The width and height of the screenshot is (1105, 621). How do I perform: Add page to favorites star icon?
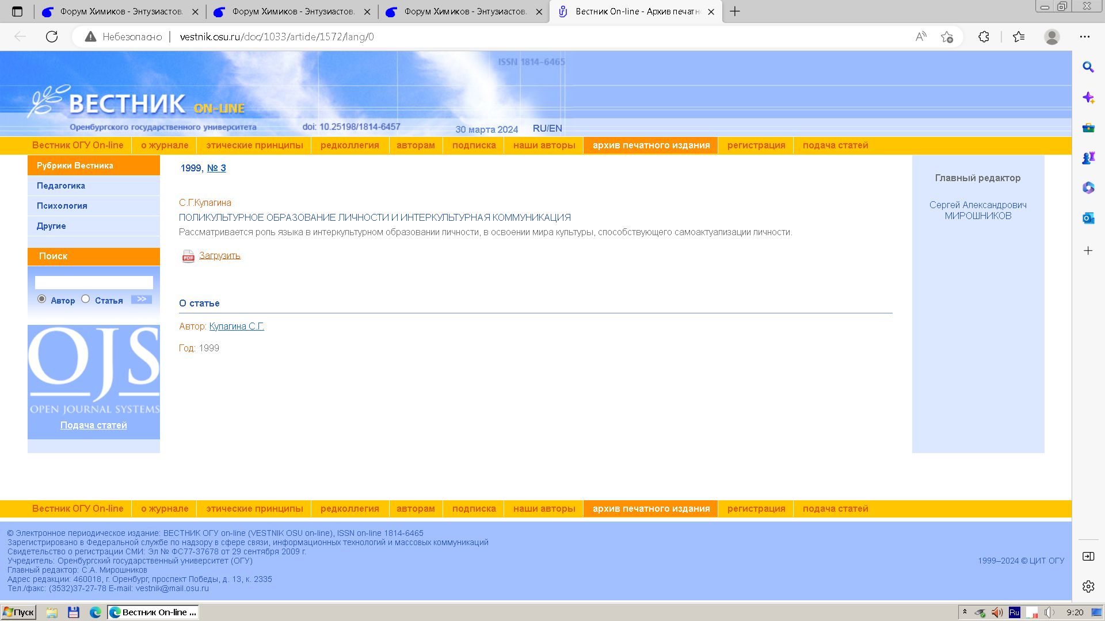coord(947,37)
